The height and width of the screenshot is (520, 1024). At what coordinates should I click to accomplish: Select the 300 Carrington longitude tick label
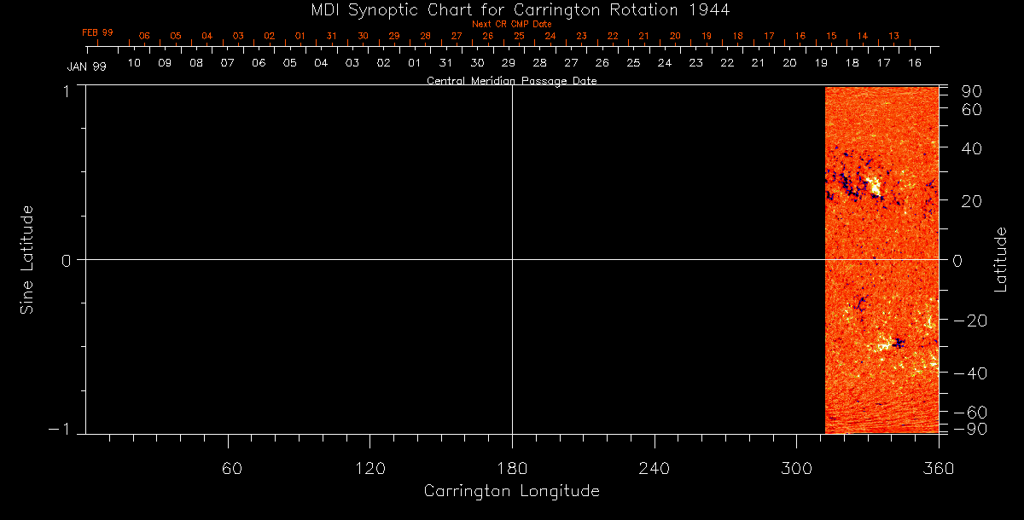[x=795, y=467]
